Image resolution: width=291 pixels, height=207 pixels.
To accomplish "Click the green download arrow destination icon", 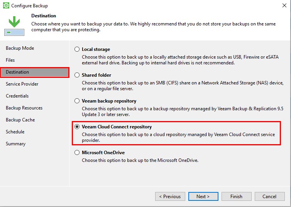I will coord(14,26).
